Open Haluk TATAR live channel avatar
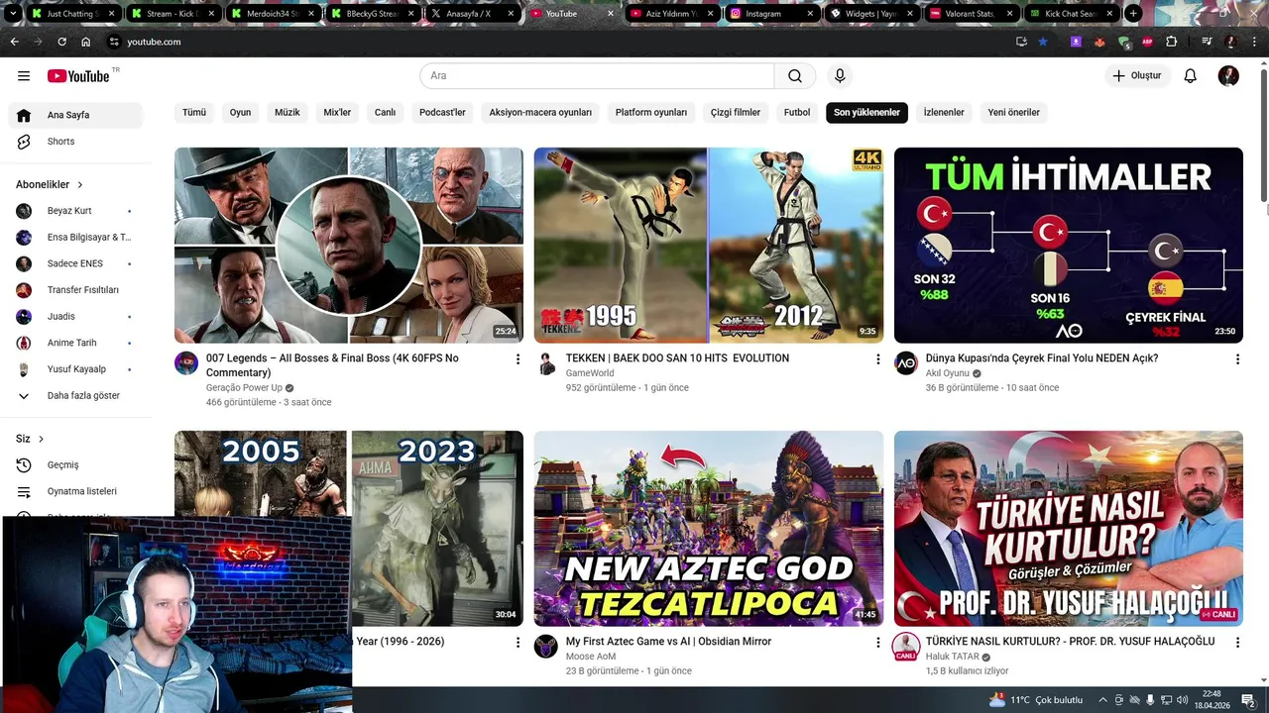Screen dimensions: 1269x713 (906, 647)
